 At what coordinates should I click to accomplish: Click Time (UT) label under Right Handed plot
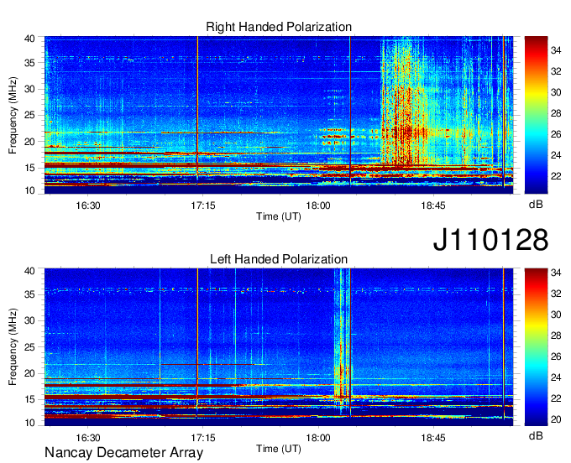click(279, 216)
